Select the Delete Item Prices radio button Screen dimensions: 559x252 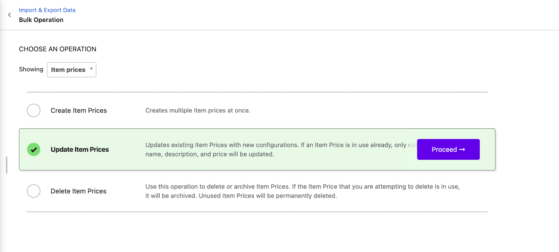(34, 191)
